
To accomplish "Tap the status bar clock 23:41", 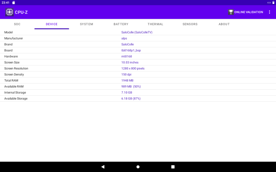I will (6, 3).
